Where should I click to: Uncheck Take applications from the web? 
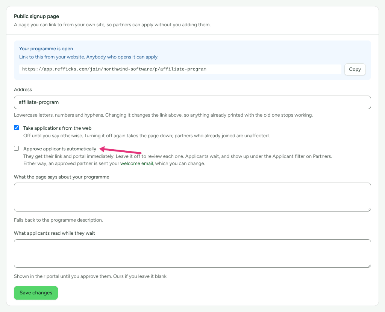(17, 128)
